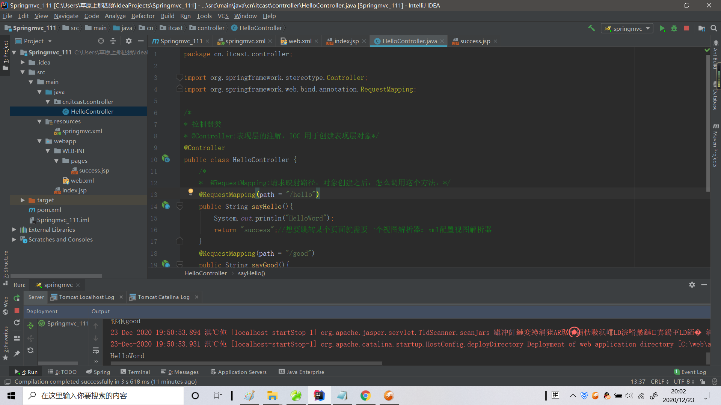Screen dimensions: 721x405
Task: Open the Terminal tool window
Action: click(x=135, y=372)
